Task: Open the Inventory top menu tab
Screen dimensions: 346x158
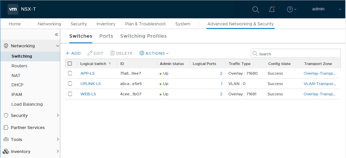Action: [x=106, y=24]
